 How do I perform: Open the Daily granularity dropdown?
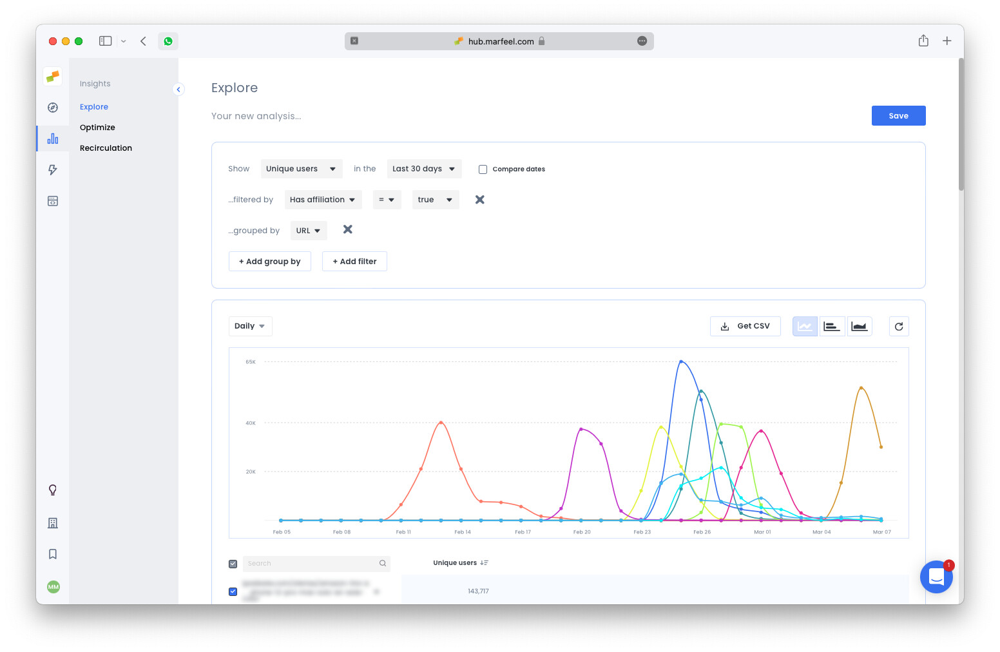coord(250,326)
